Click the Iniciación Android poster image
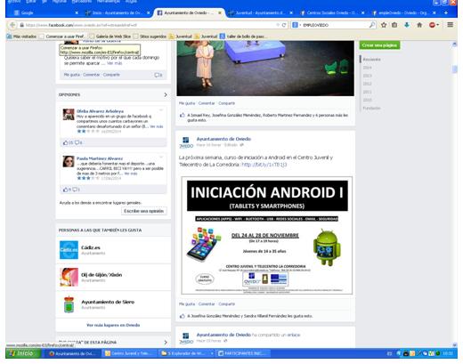This screenshot has height=364, width=463. pos(267,236)
